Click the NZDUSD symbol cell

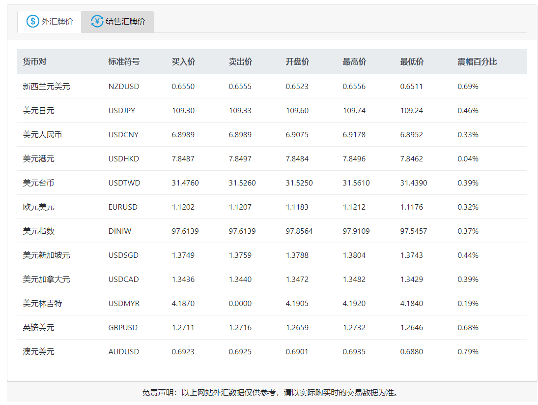pyautogui.click(x=124, y=87)
